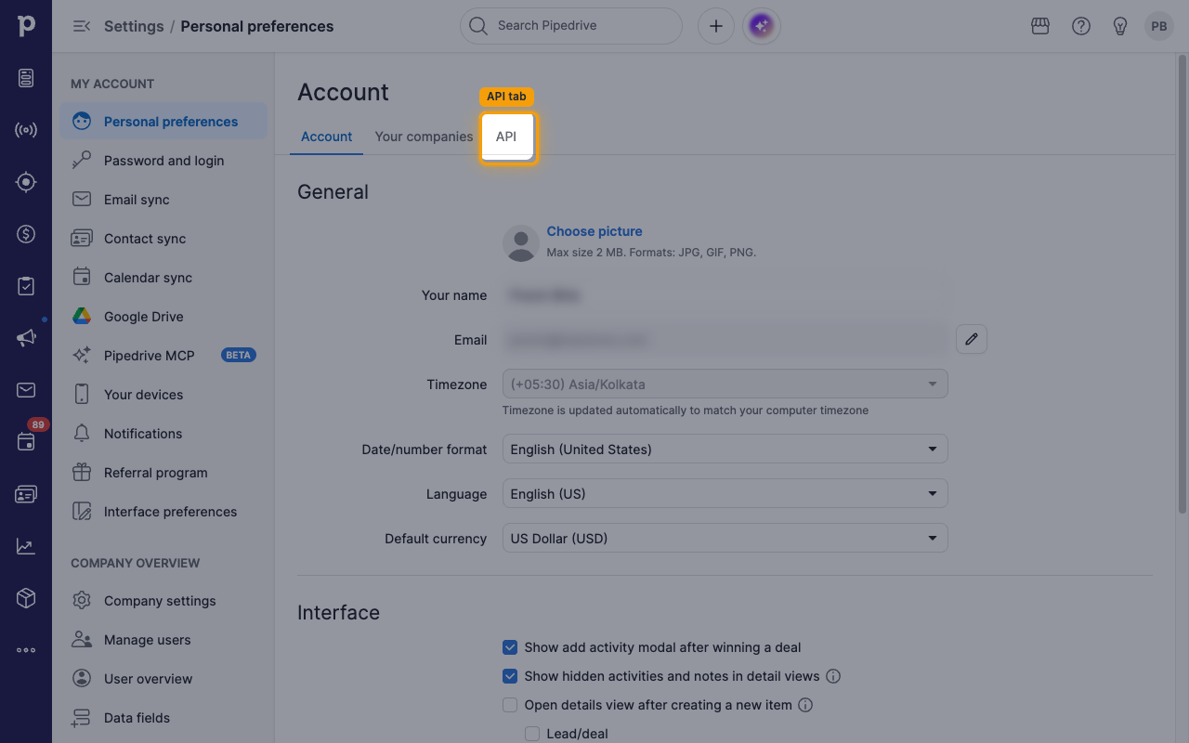Open the PB user profile avatar
This screenshot has height=743, width=1189.
coord(1159,26)
